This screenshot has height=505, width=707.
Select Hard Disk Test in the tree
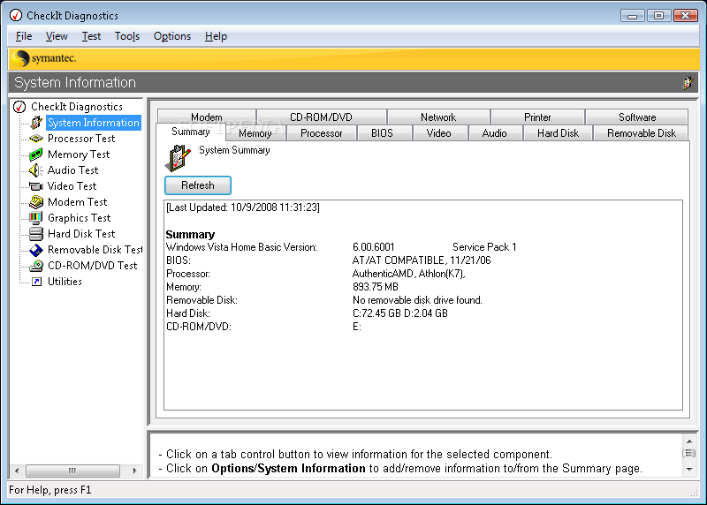[x=81, y=234]
